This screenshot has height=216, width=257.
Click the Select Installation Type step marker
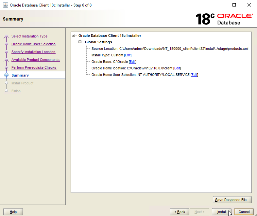pyautogui.click(x=7, y=36)
